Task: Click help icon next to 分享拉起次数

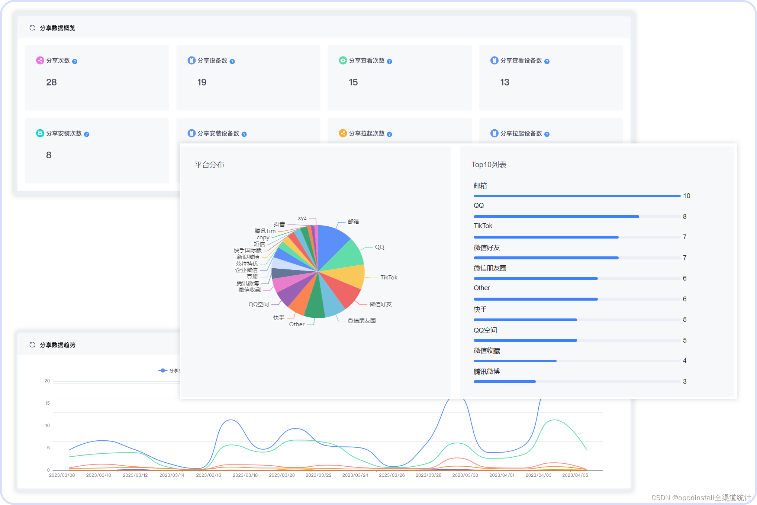Action: pos(389,134)
